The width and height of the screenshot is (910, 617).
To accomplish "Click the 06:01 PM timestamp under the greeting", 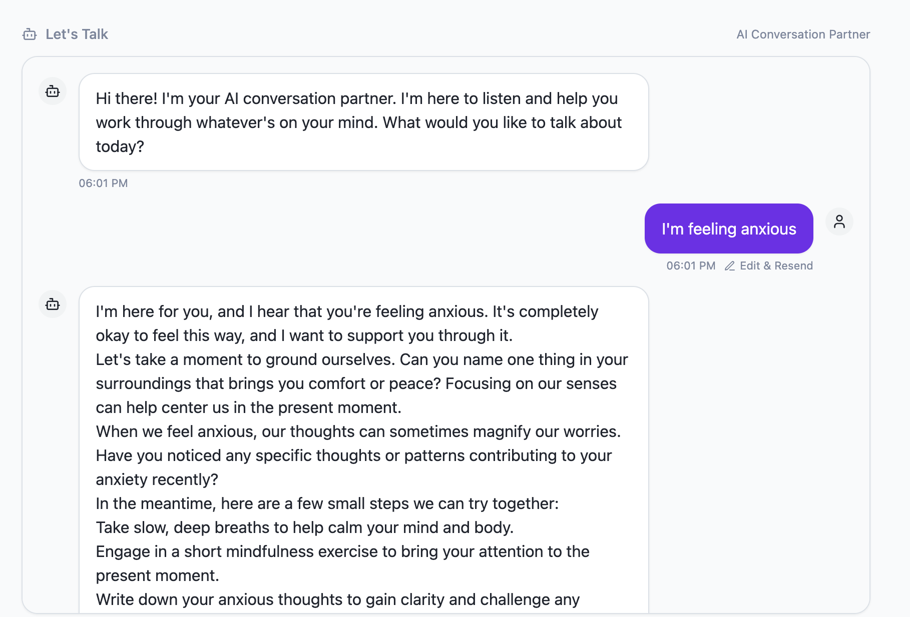I will (104, 183).
